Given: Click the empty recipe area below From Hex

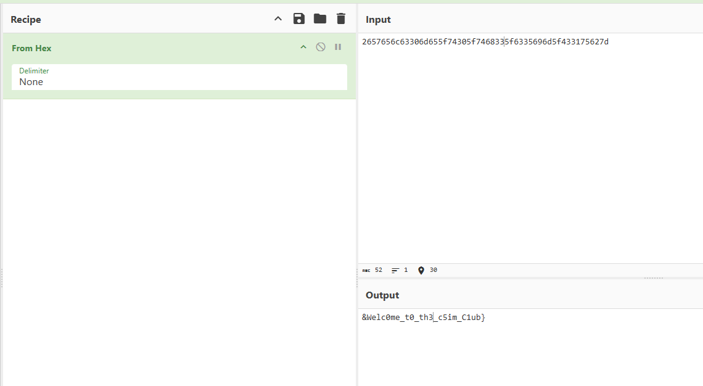Looking at the screenshot, I should 179,240.
